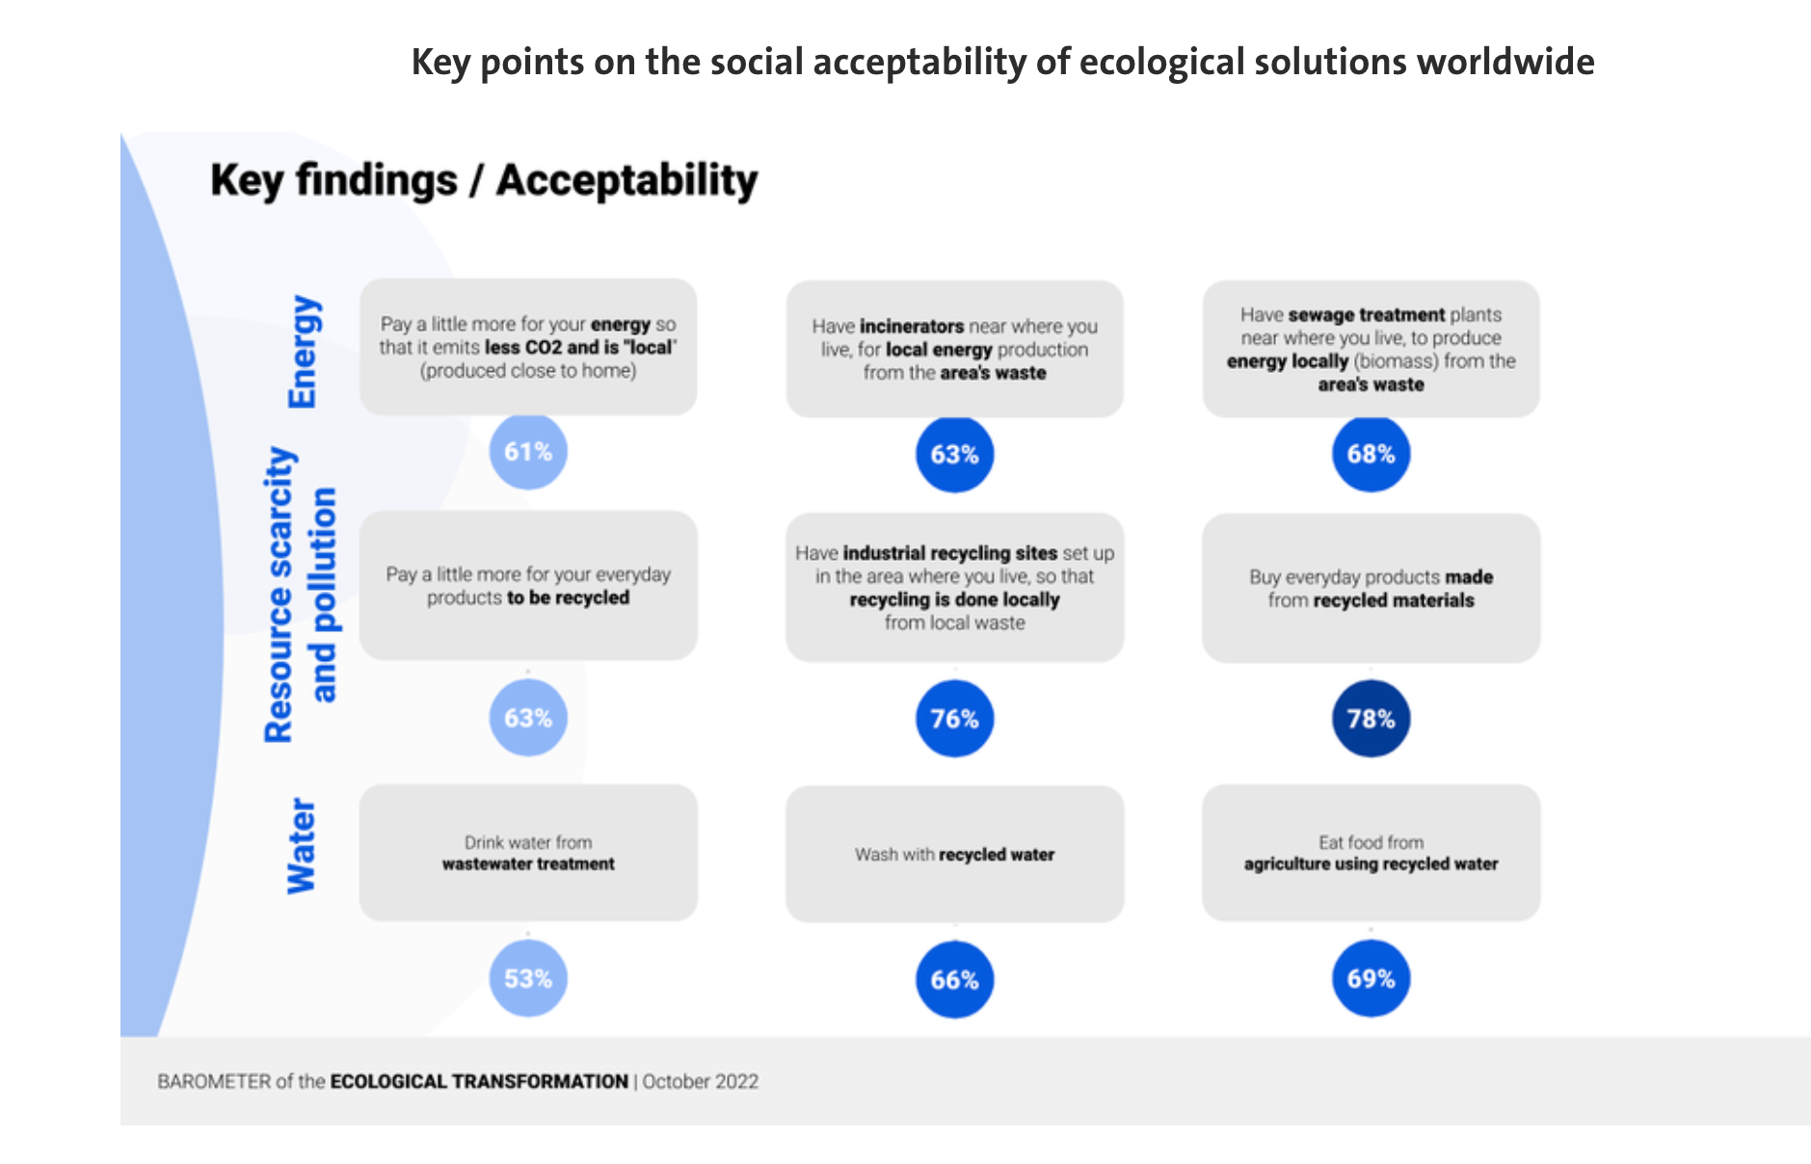1811x1164 pixels.
Task: Select the incinerators local energy box
Action: click(954, 349)
